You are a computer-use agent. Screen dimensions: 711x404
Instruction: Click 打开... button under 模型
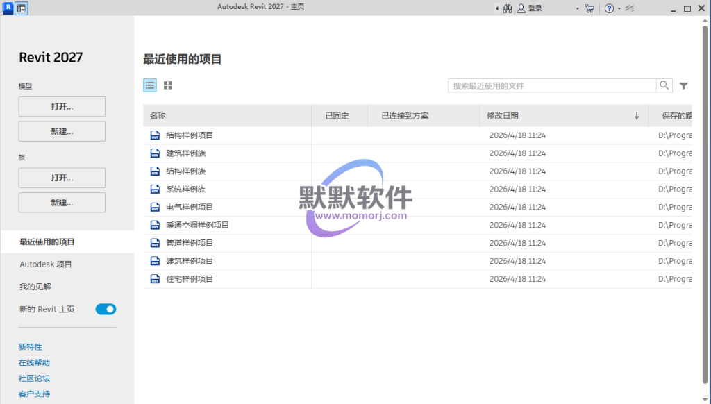pyautogui.click(x=62, y=107)
